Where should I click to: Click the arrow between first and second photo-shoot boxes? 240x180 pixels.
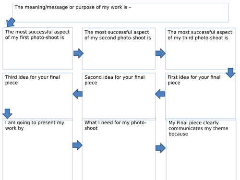click(x=78, y=53)
